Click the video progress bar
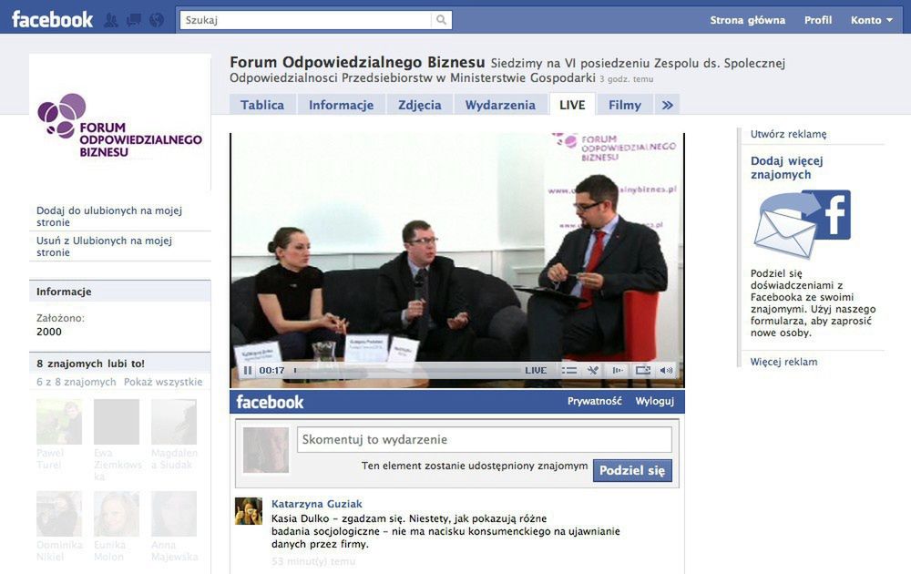The width and height of the screenshot is (911, 574). click(x=406, y=370)
